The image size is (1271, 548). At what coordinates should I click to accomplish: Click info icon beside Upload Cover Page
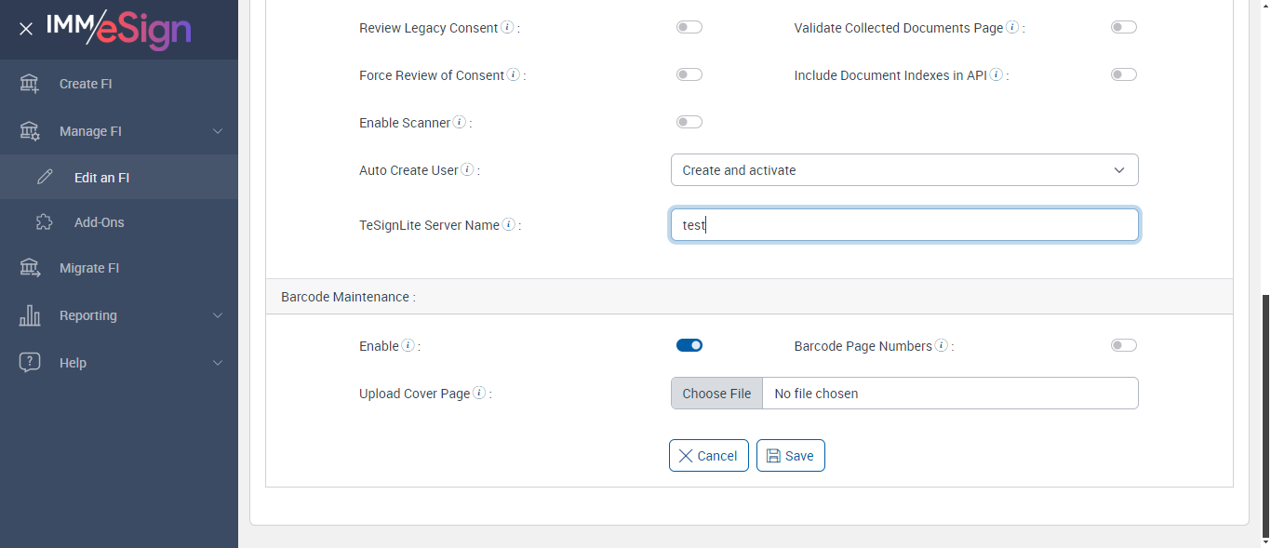pos(479,393)
